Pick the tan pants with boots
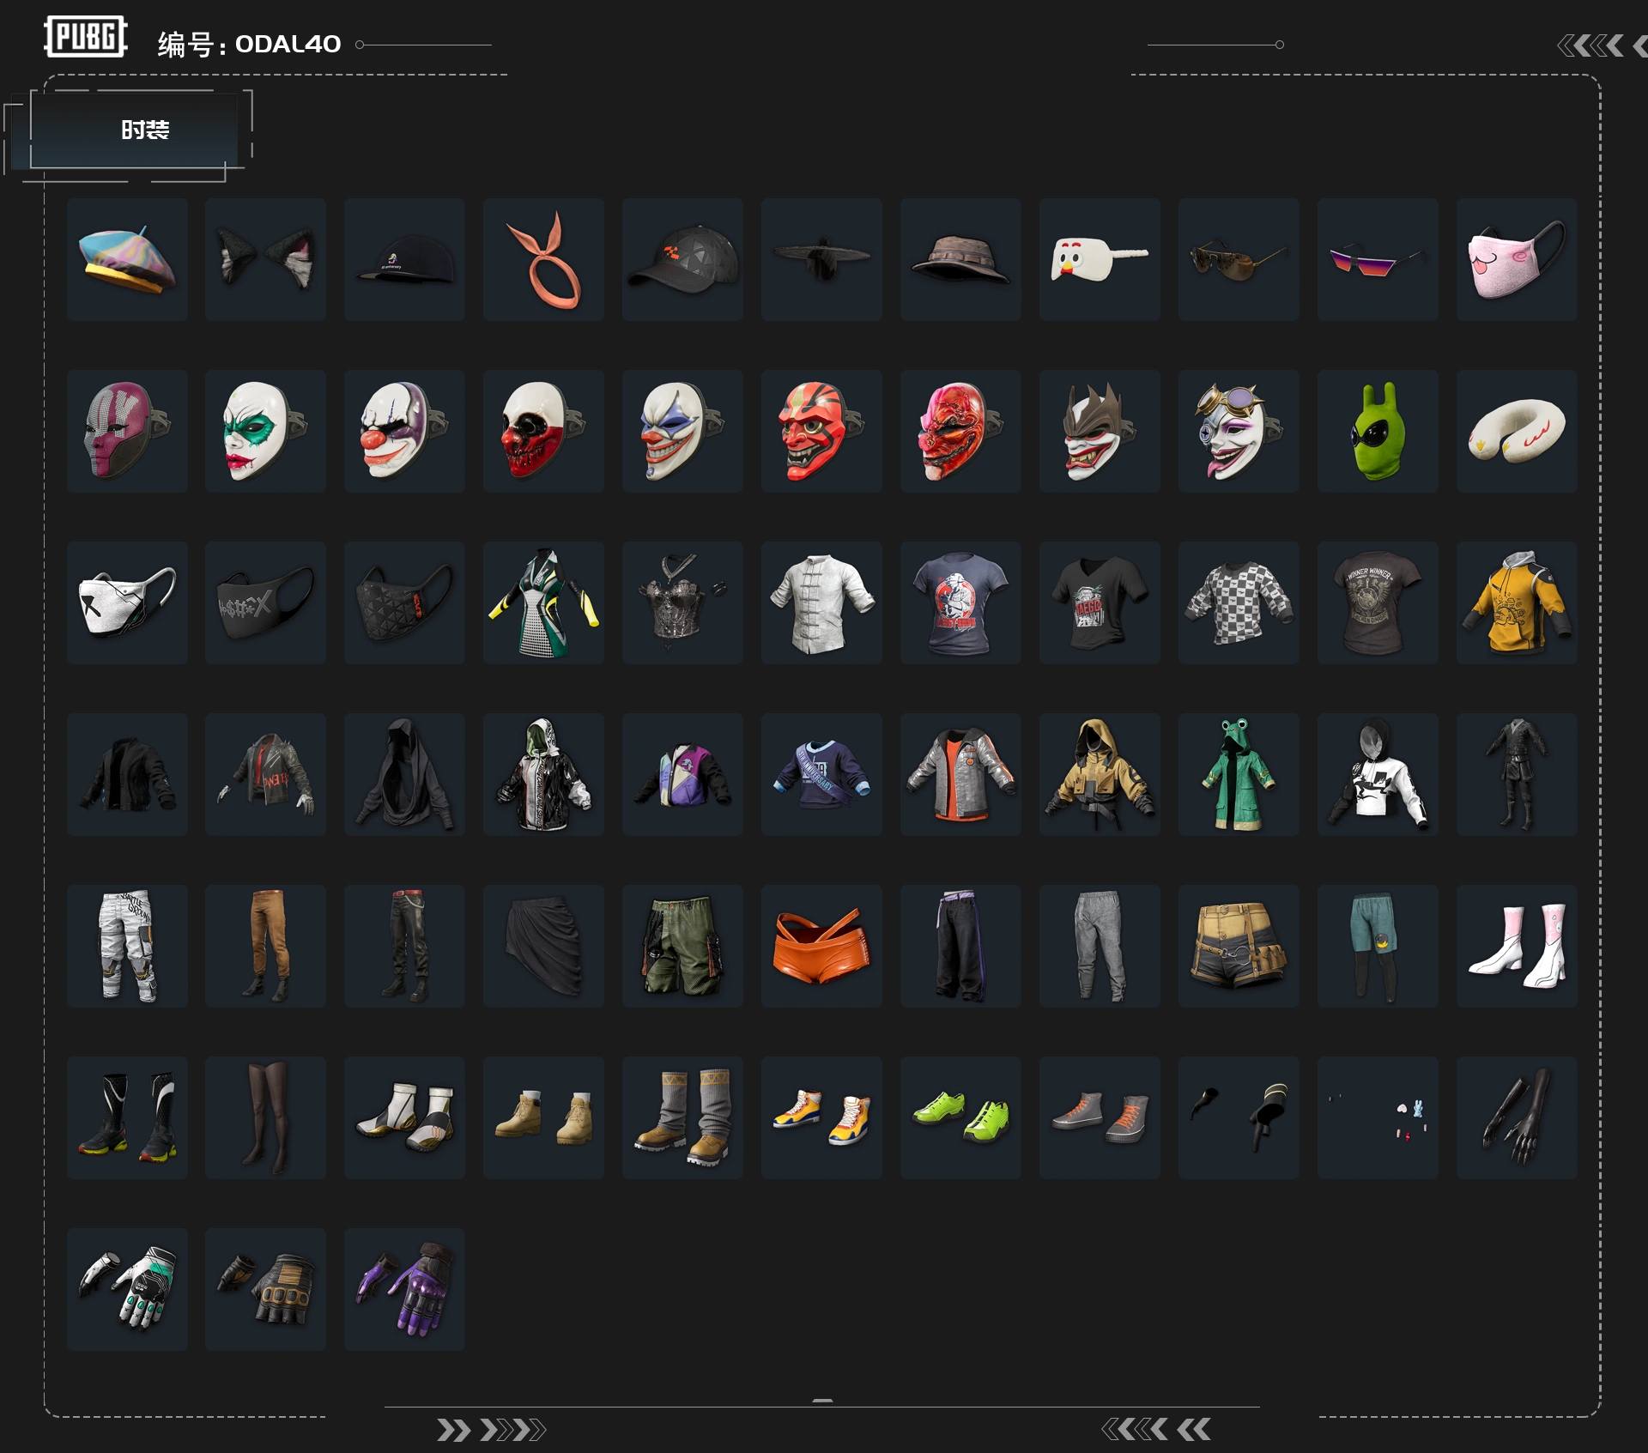This screenshot has width=1648, height=1453. tap(265, 946)
